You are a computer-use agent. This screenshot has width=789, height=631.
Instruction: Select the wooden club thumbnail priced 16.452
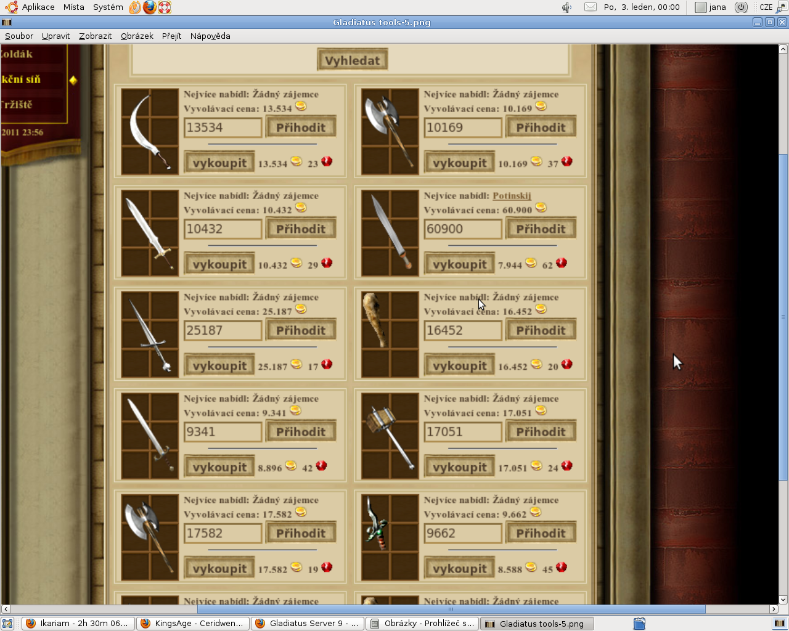click(x=390, y=335)
